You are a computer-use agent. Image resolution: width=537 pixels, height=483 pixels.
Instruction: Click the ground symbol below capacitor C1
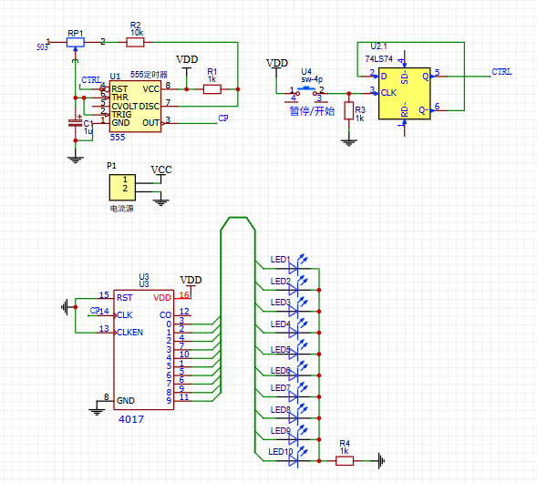coord(76,159)
